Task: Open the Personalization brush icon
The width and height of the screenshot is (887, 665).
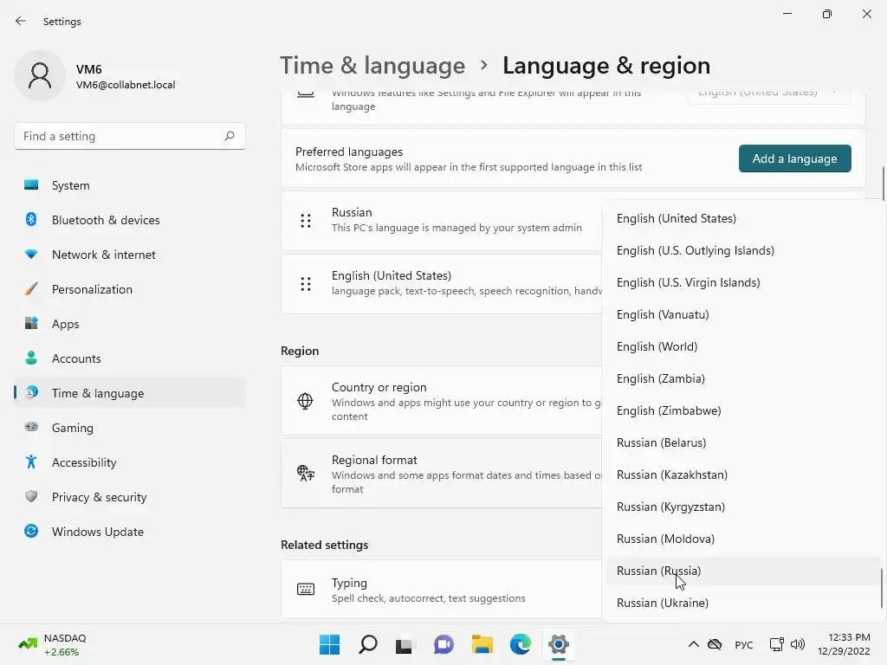Action: (x=31, y=289)
